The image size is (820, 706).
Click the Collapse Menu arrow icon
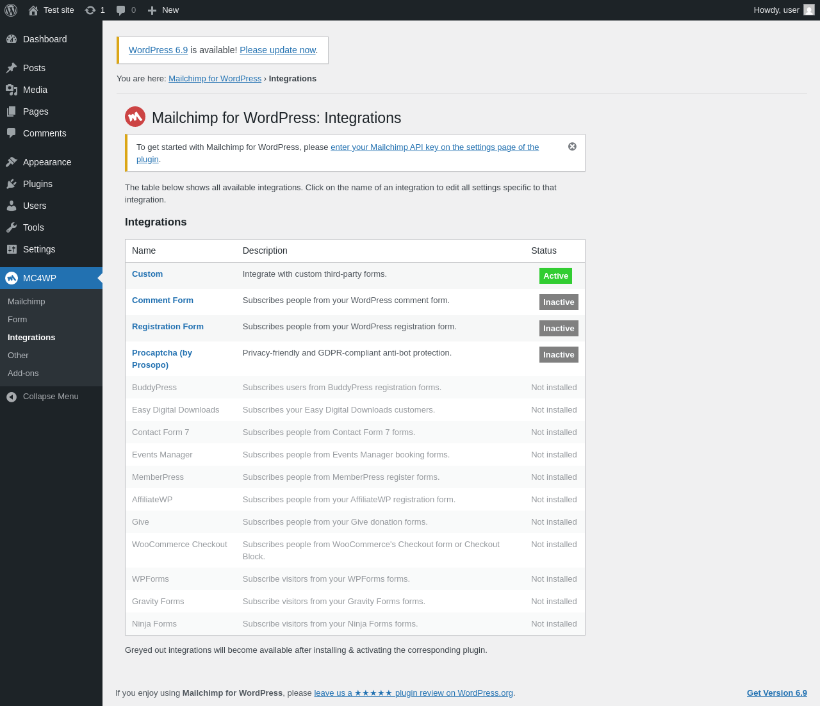(x=12, y=397)
